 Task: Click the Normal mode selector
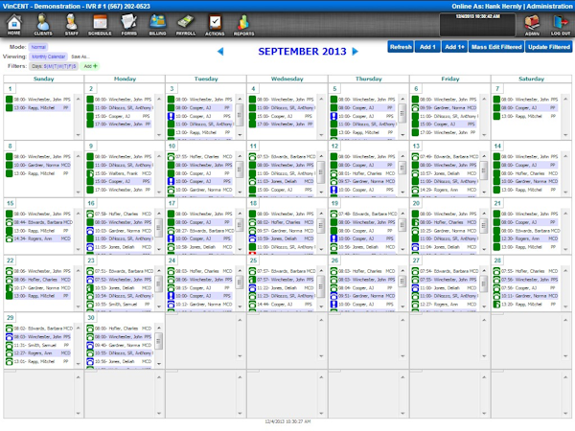click(38, 47)
